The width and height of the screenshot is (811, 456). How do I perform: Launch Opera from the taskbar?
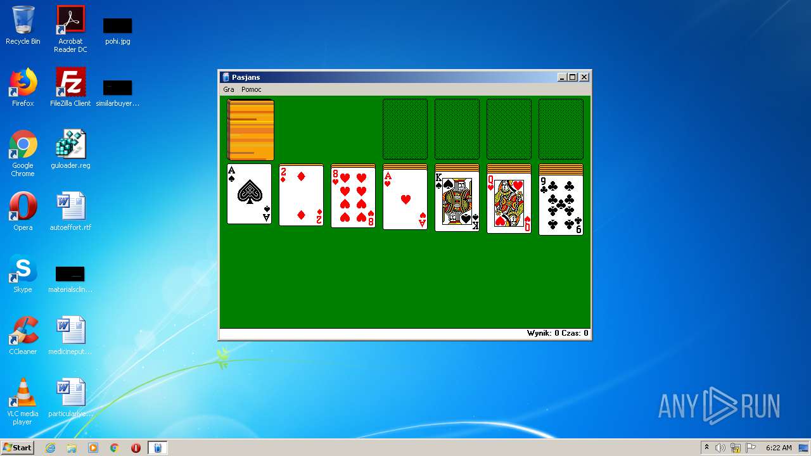[x=136, y=448]
